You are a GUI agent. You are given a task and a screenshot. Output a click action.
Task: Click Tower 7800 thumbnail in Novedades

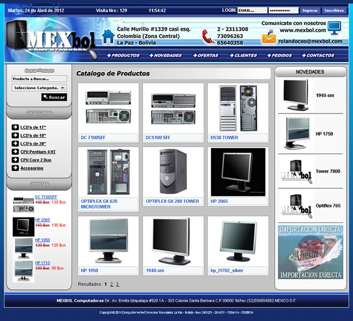[297, 172]
